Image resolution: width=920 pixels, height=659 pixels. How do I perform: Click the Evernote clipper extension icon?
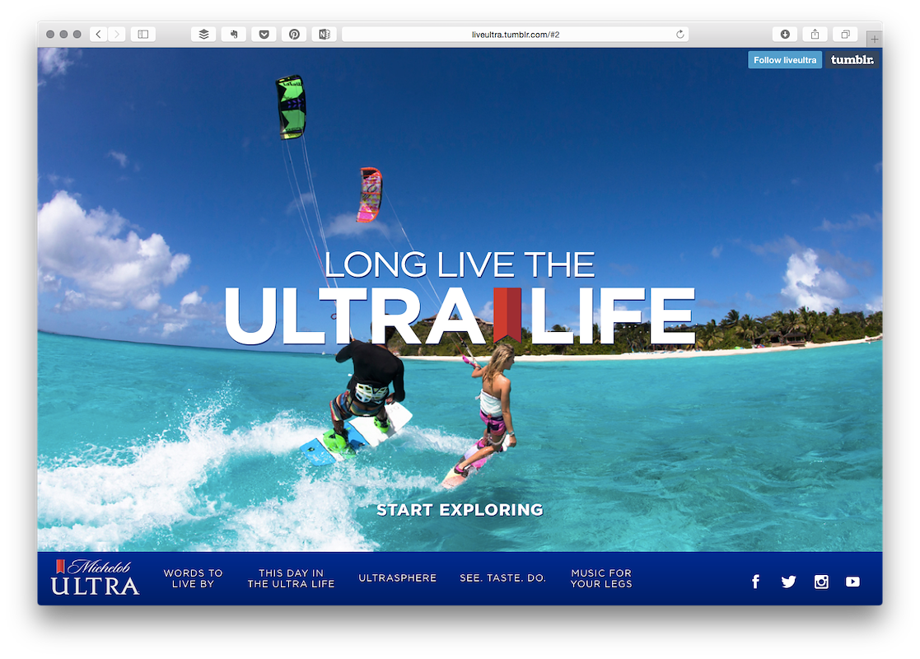pyautogui.click(x=234, y=34)
